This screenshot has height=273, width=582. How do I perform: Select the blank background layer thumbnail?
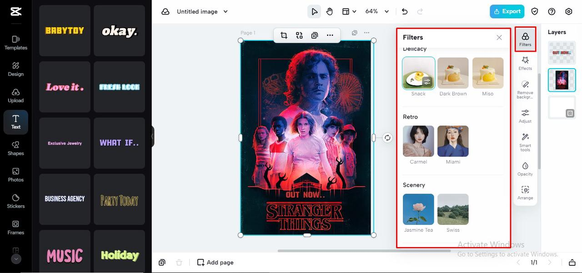point(562,107)
